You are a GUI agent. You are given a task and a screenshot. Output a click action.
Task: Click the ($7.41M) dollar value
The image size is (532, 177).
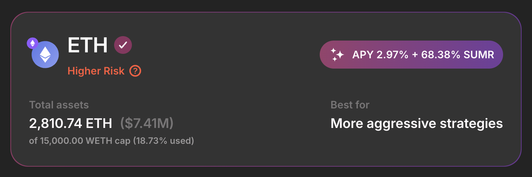147,124
